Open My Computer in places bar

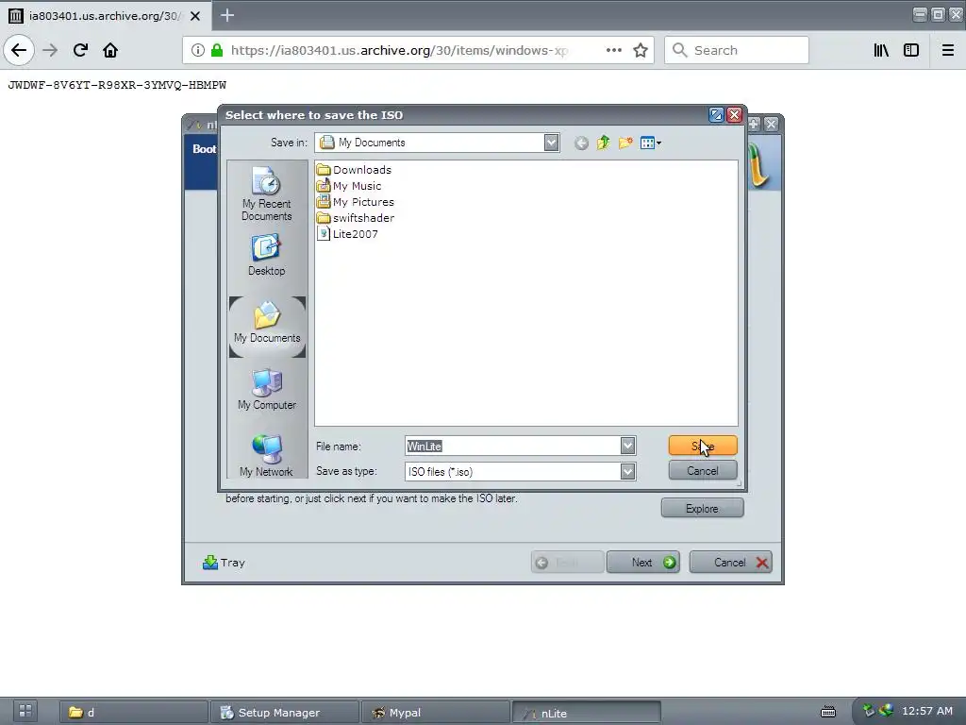tap(267, 390)
